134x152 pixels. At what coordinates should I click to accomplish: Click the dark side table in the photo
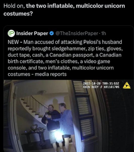34,136
